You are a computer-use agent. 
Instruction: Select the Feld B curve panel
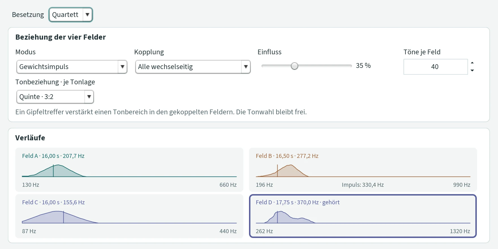363,170
